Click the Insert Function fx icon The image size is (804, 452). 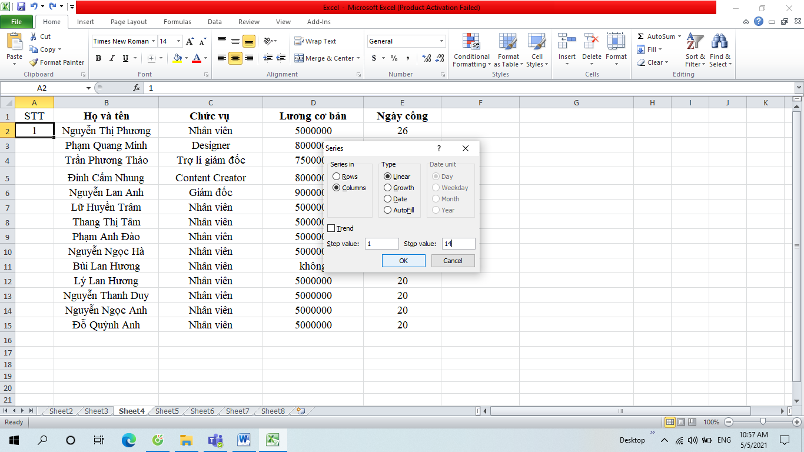[137, 88]
